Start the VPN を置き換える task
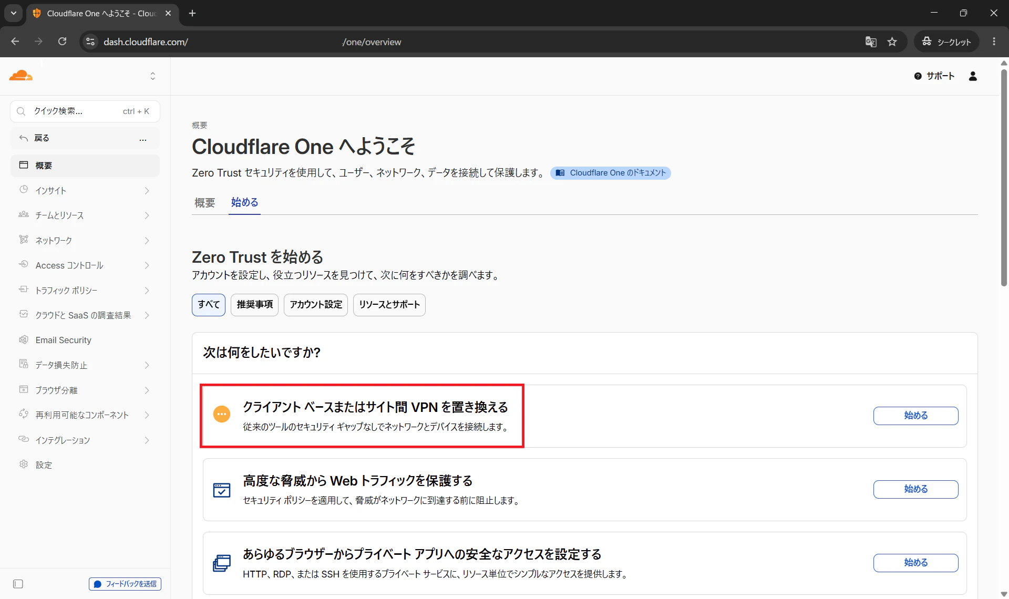 tap(915, 416)
